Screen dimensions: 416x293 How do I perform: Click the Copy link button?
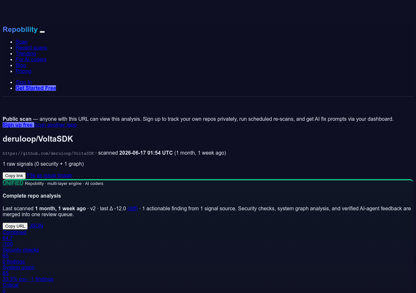[x=14, y=175]
